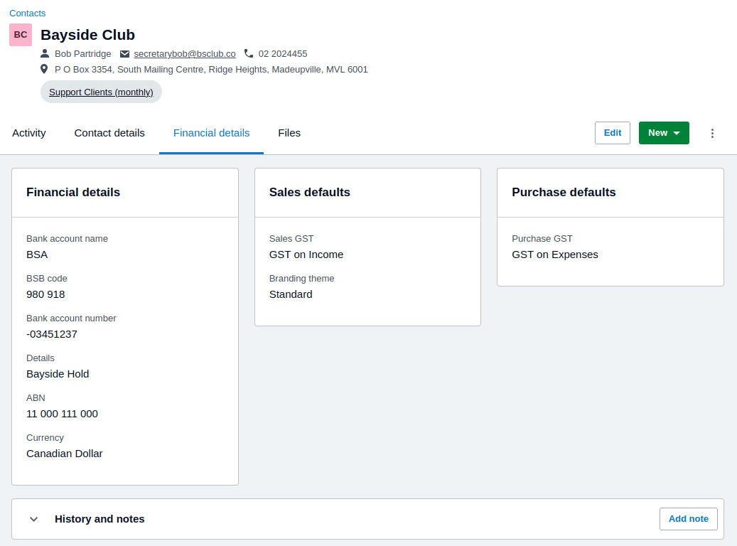
Task: Click the BC contact avatar badge
Action: pos(21,35)
